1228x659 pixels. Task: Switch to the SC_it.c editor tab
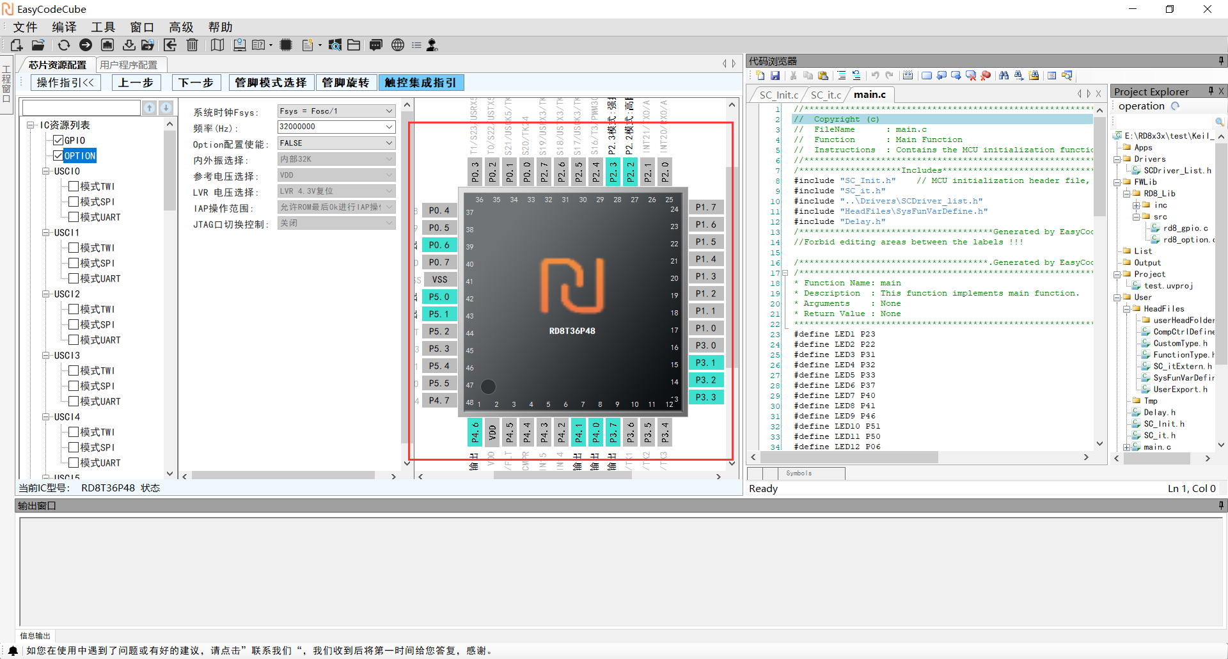826,95
